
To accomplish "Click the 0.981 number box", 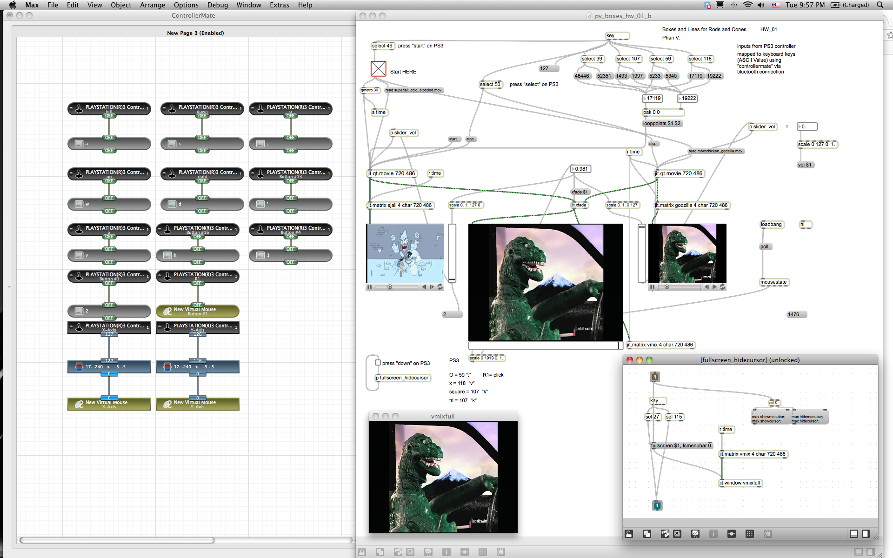I will point(581,169).
